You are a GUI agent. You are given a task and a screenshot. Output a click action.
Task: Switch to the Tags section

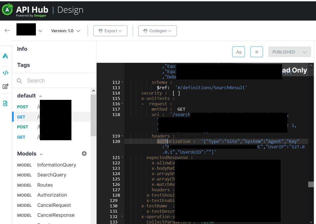[x=23, y=65]
